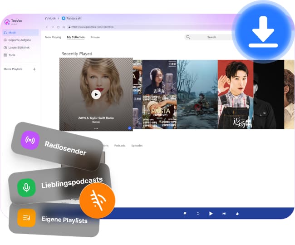
Task: Open the red background man album thumbnail
Action: [x=236, y=94]
